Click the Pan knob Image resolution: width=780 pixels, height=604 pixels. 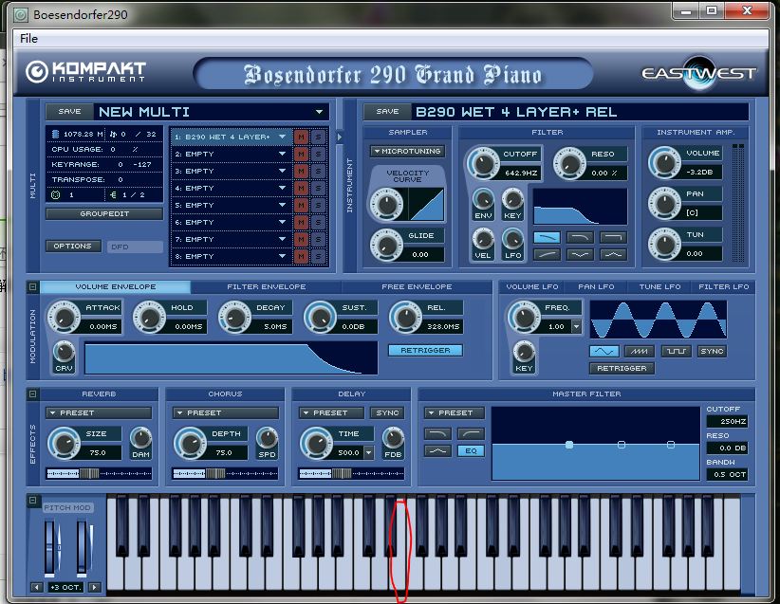pyautogui.click(x=664, y=203)
